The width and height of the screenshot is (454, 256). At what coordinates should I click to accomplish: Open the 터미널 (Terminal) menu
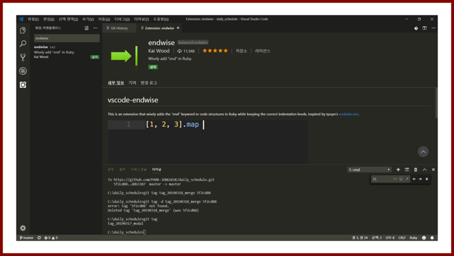[141, 19]
